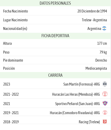111x130 pixels.
Task: Select the Sportivo Peñarol shield icon
Action: (105, 103)
